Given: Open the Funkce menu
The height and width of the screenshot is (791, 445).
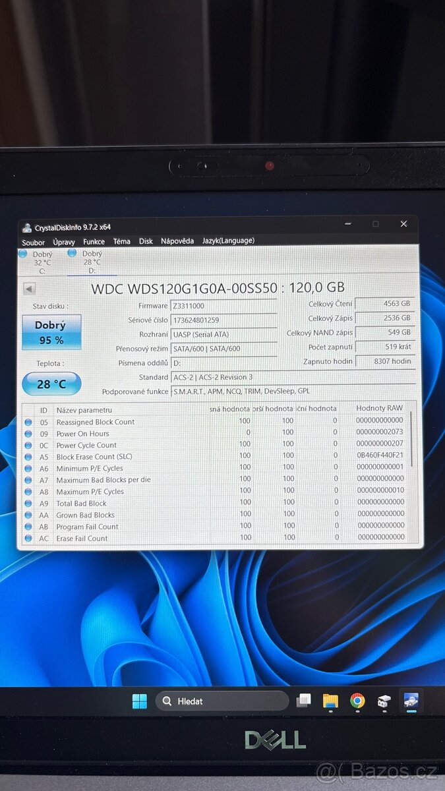Looking at the screenshot, I should click(x=94, y=242).
